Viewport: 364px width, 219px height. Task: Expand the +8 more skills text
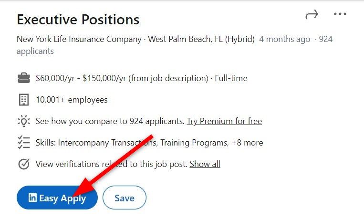tap(247, 143)
